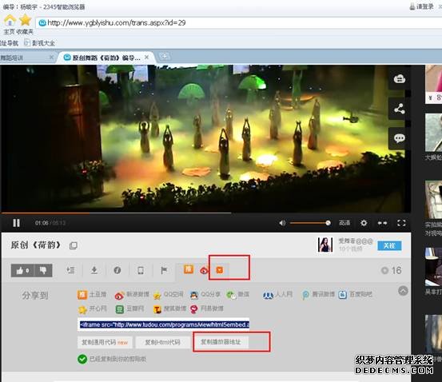Viewport: 442px width, 382px height.
Task: Click 复制通用代码 button
Action: [105, 342]
